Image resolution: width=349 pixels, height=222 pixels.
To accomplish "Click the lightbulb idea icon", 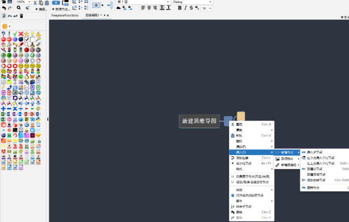I will point(32,34).
